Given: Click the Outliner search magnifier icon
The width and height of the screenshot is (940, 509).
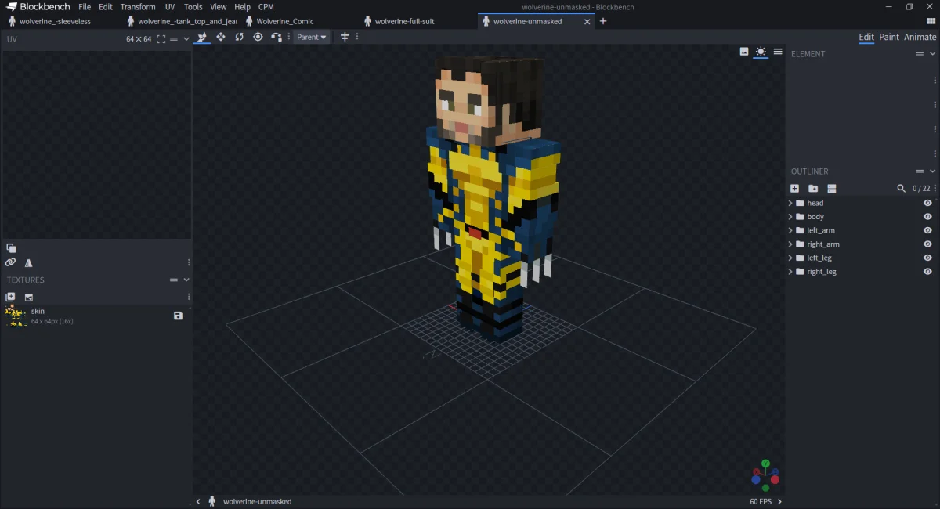Looking at the screenshot, I should point(902,189).
